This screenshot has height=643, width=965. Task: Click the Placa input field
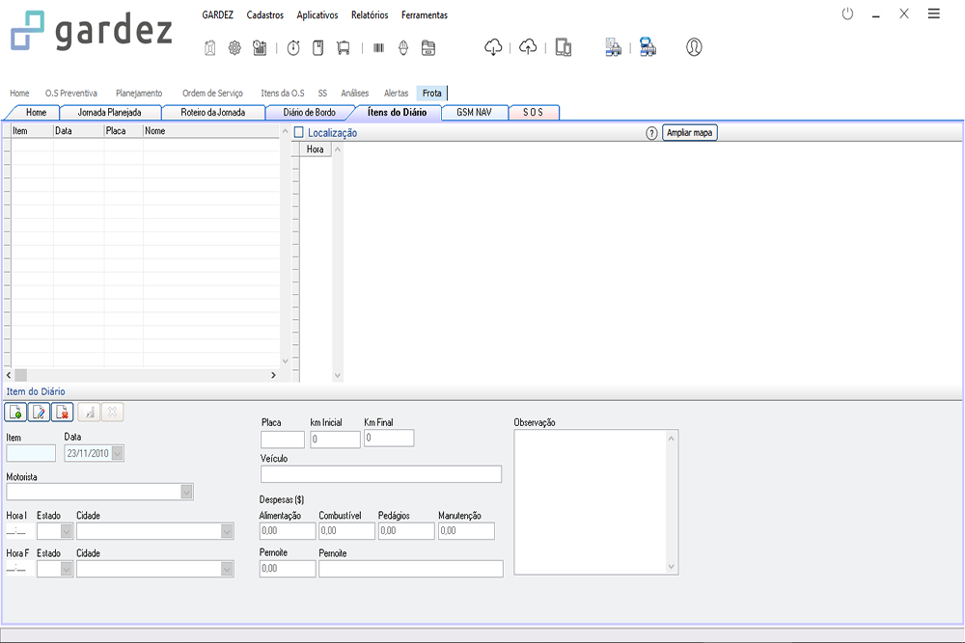coord(283,440)
